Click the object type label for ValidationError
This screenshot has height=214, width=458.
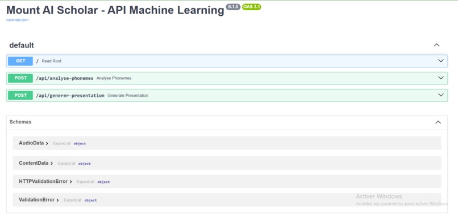point(90,200)
